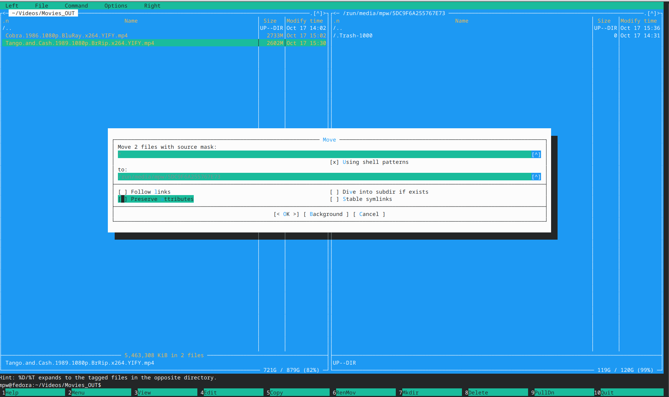
Task: Open source mask history dropdown
Action: (536, 154)
